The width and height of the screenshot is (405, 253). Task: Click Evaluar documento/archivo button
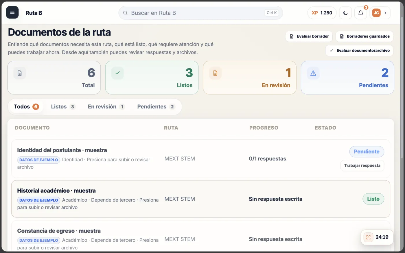(x=359, y=51)
